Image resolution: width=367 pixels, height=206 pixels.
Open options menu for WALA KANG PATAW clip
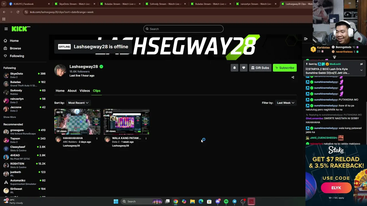146,138
